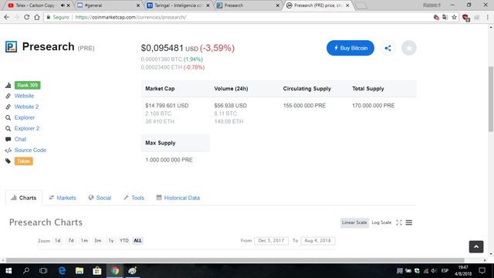Viewport: 494px width, 278px height.
Task: Click the page vertical scrollbar thumb
Action: (491, 99)
